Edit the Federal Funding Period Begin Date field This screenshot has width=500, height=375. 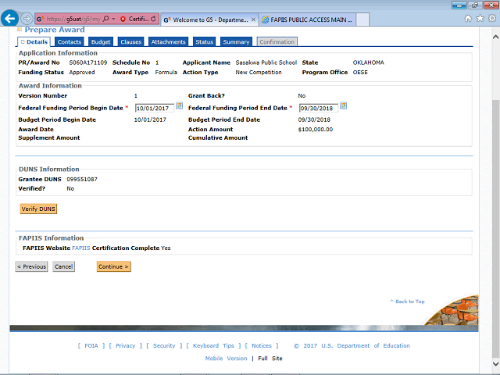point(154,108)
